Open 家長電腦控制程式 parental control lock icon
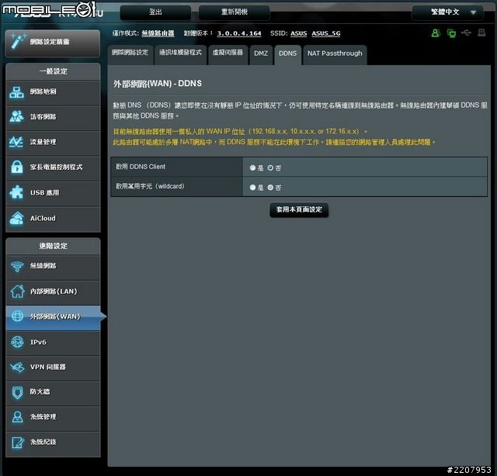 coord(17,167)
